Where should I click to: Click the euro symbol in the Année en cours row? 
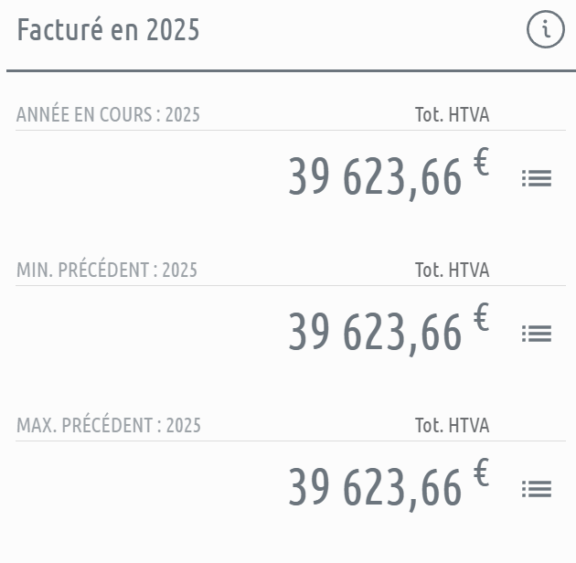pyautogui.click(x=481, y=163)
